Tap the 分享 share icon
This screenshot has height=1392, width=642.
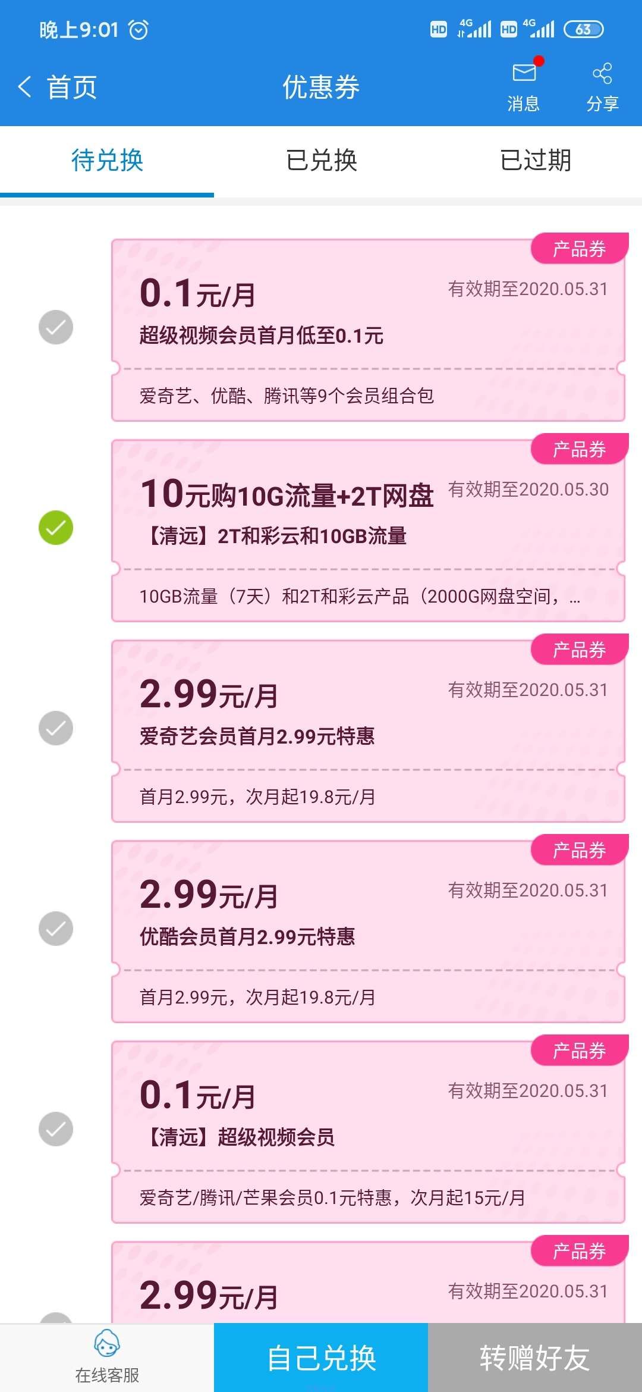602,73
